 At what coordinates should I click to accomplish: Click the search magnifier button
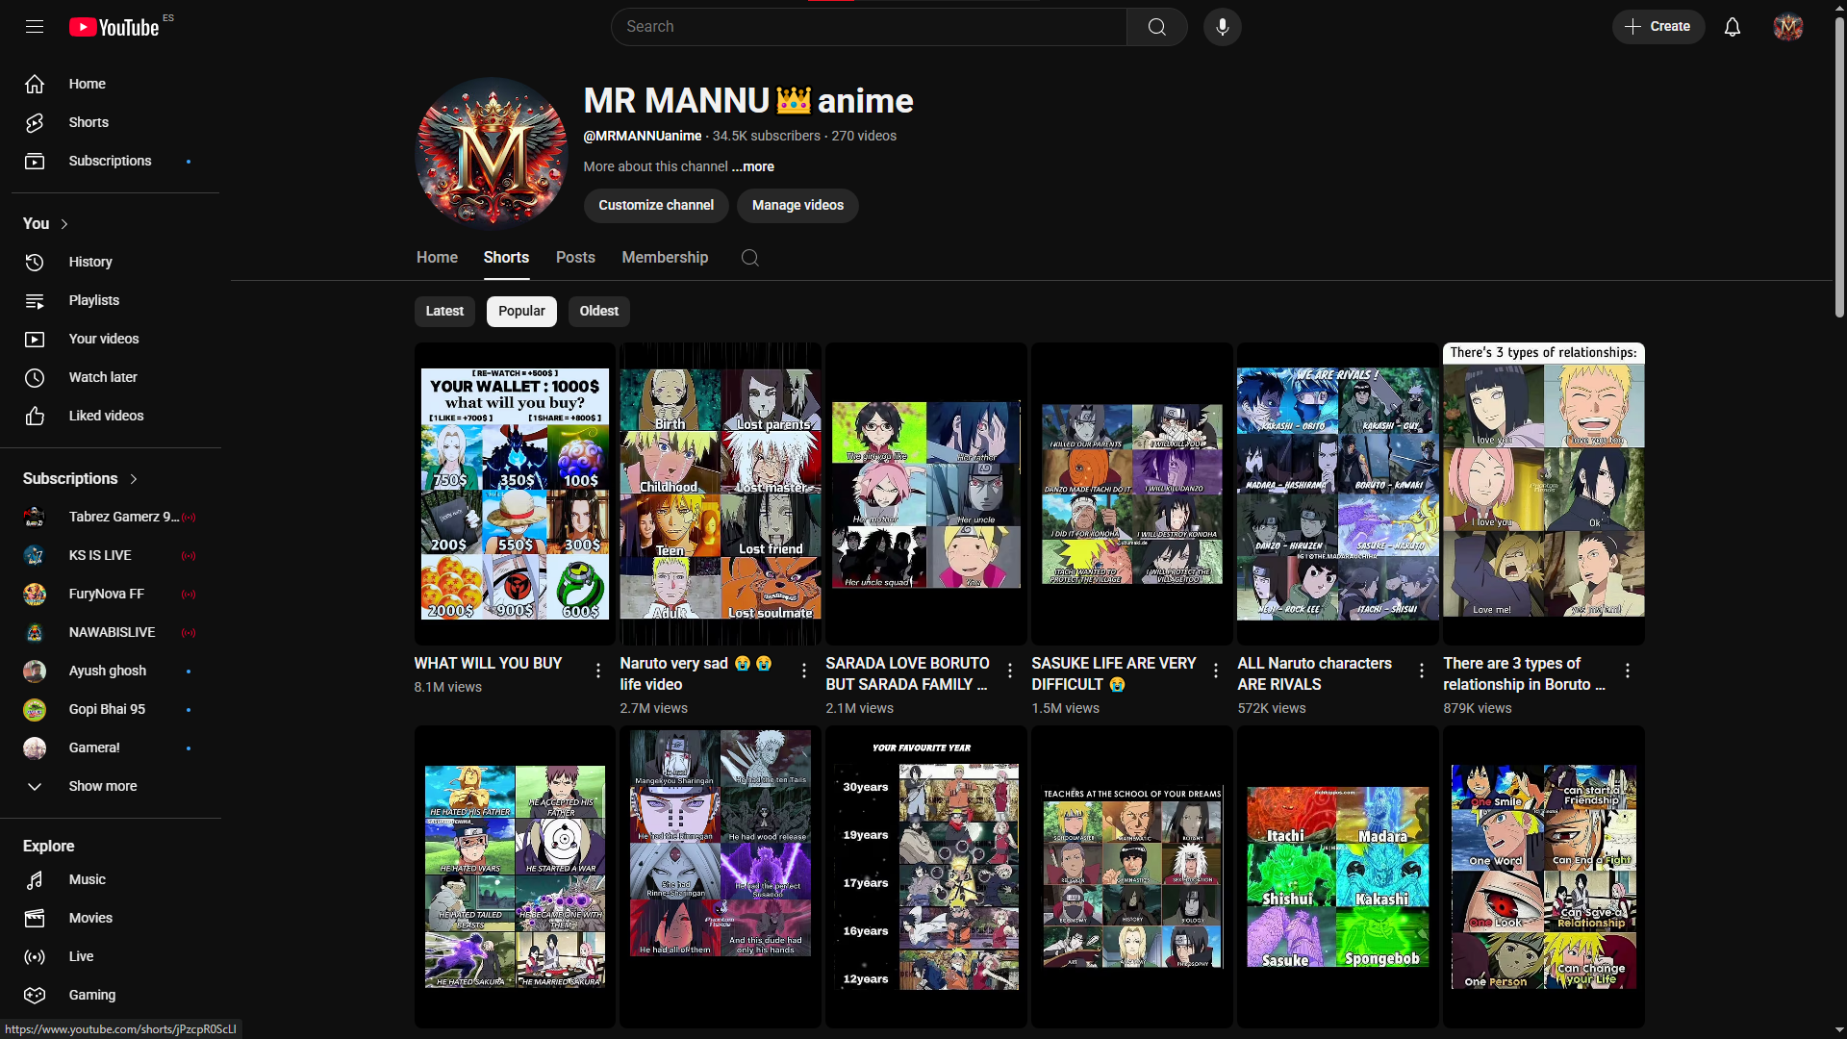(1157, 27)
